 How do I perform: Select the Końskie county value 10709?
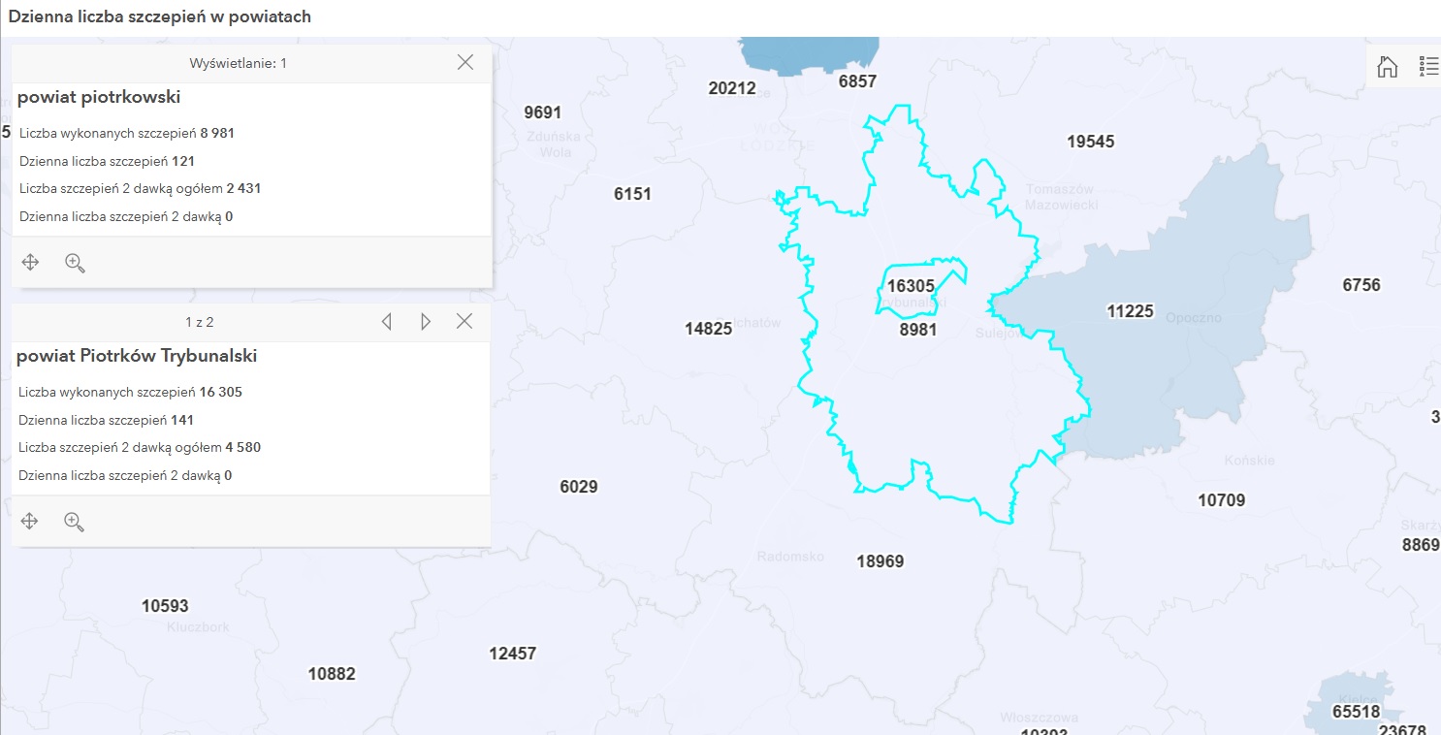(x=1221, y=500)
